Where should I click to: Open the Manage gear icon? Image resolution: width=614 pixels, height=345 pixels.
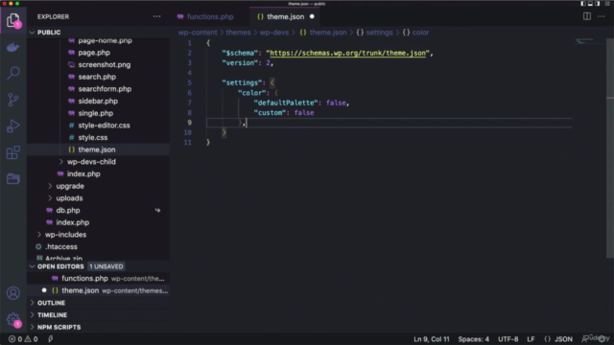tap(12, 319)
